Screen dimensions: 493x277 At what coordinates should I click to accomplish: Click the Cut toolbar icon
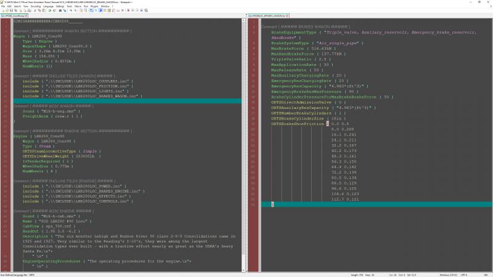[x=35, y=10]
